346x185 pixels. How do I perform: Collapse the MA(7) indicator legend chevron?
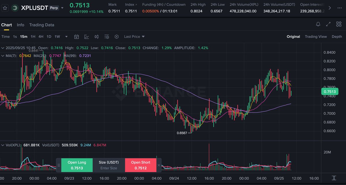pos(3,56)
